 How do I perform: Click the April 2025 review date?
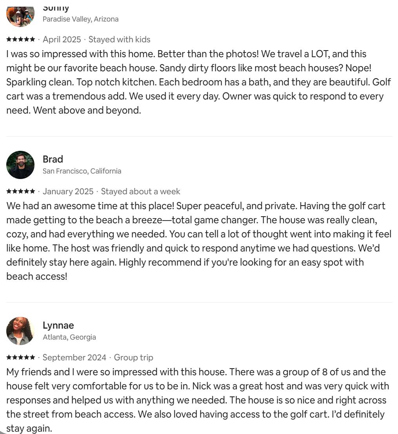[x=62, y=39]
